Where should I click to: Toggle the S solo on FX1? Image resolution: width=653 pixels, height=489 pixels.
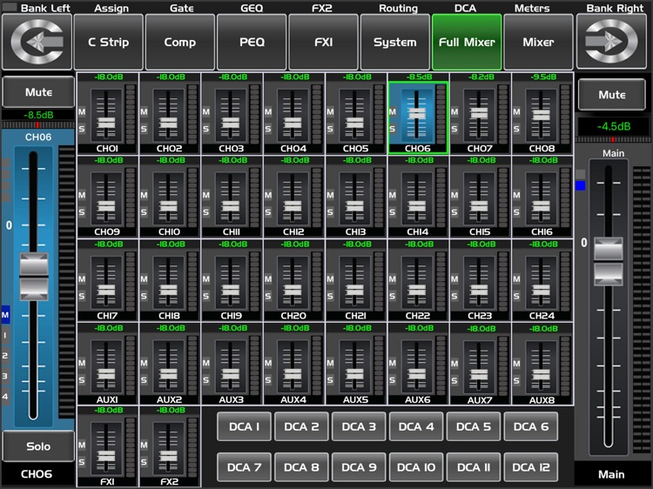(82, 462)
